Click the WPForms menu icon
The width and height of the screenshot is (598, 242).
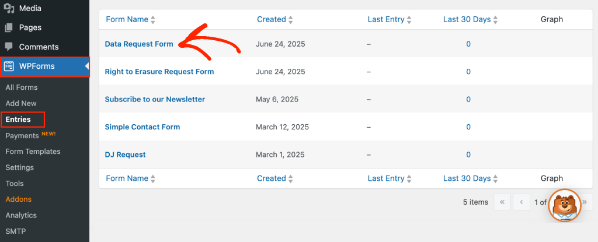point(9,66)
